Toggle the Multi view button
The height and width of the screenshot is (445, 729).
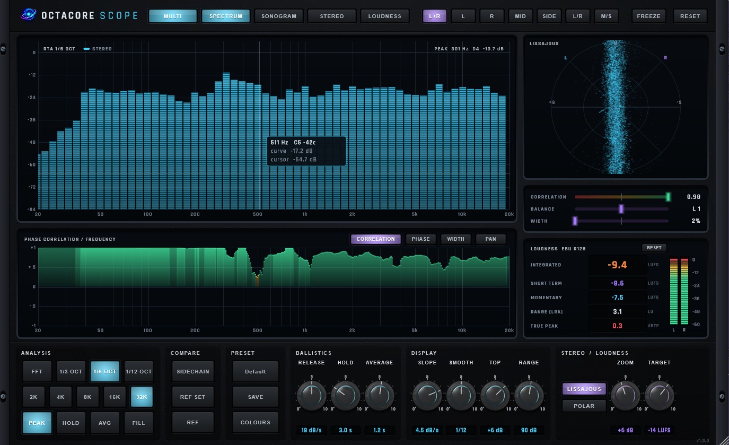click(173, 16)
